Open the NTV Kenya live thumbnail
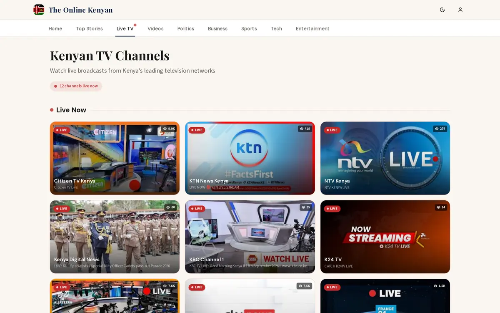 point(385,158)
